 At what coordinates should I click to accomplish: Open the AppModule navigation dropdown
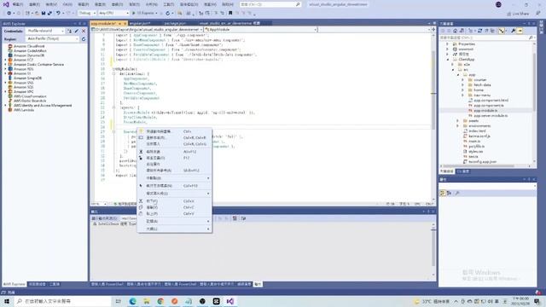260,30
